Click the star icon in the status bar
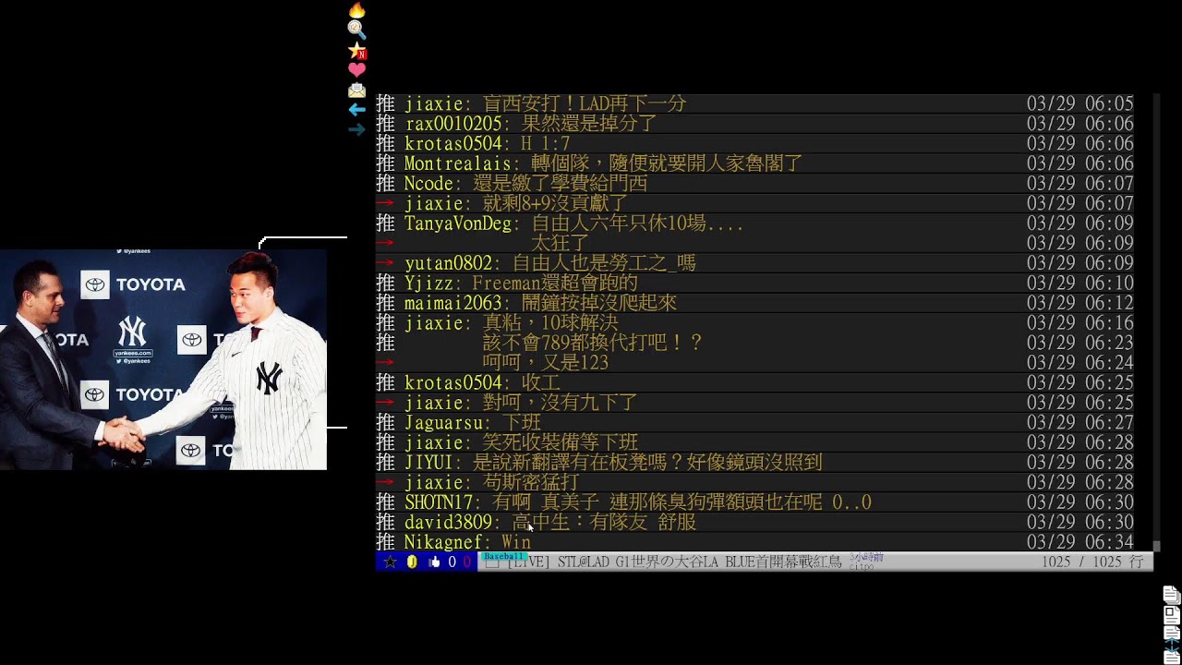This screenshot has height=665, width=1182. coord(390,562)
